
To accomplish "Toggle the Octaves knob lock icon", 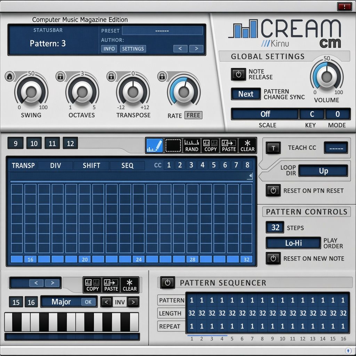I will click(x=60, y=76).
